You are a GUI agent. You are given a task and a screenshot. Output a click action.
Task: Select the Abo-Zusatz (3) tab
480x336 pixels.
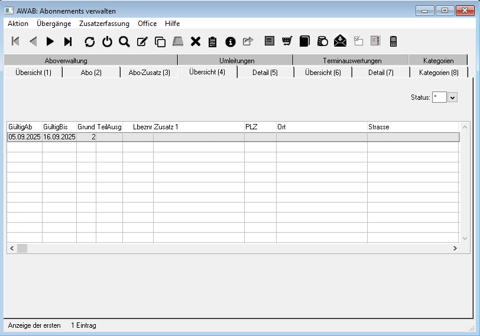tap(149, 73)
